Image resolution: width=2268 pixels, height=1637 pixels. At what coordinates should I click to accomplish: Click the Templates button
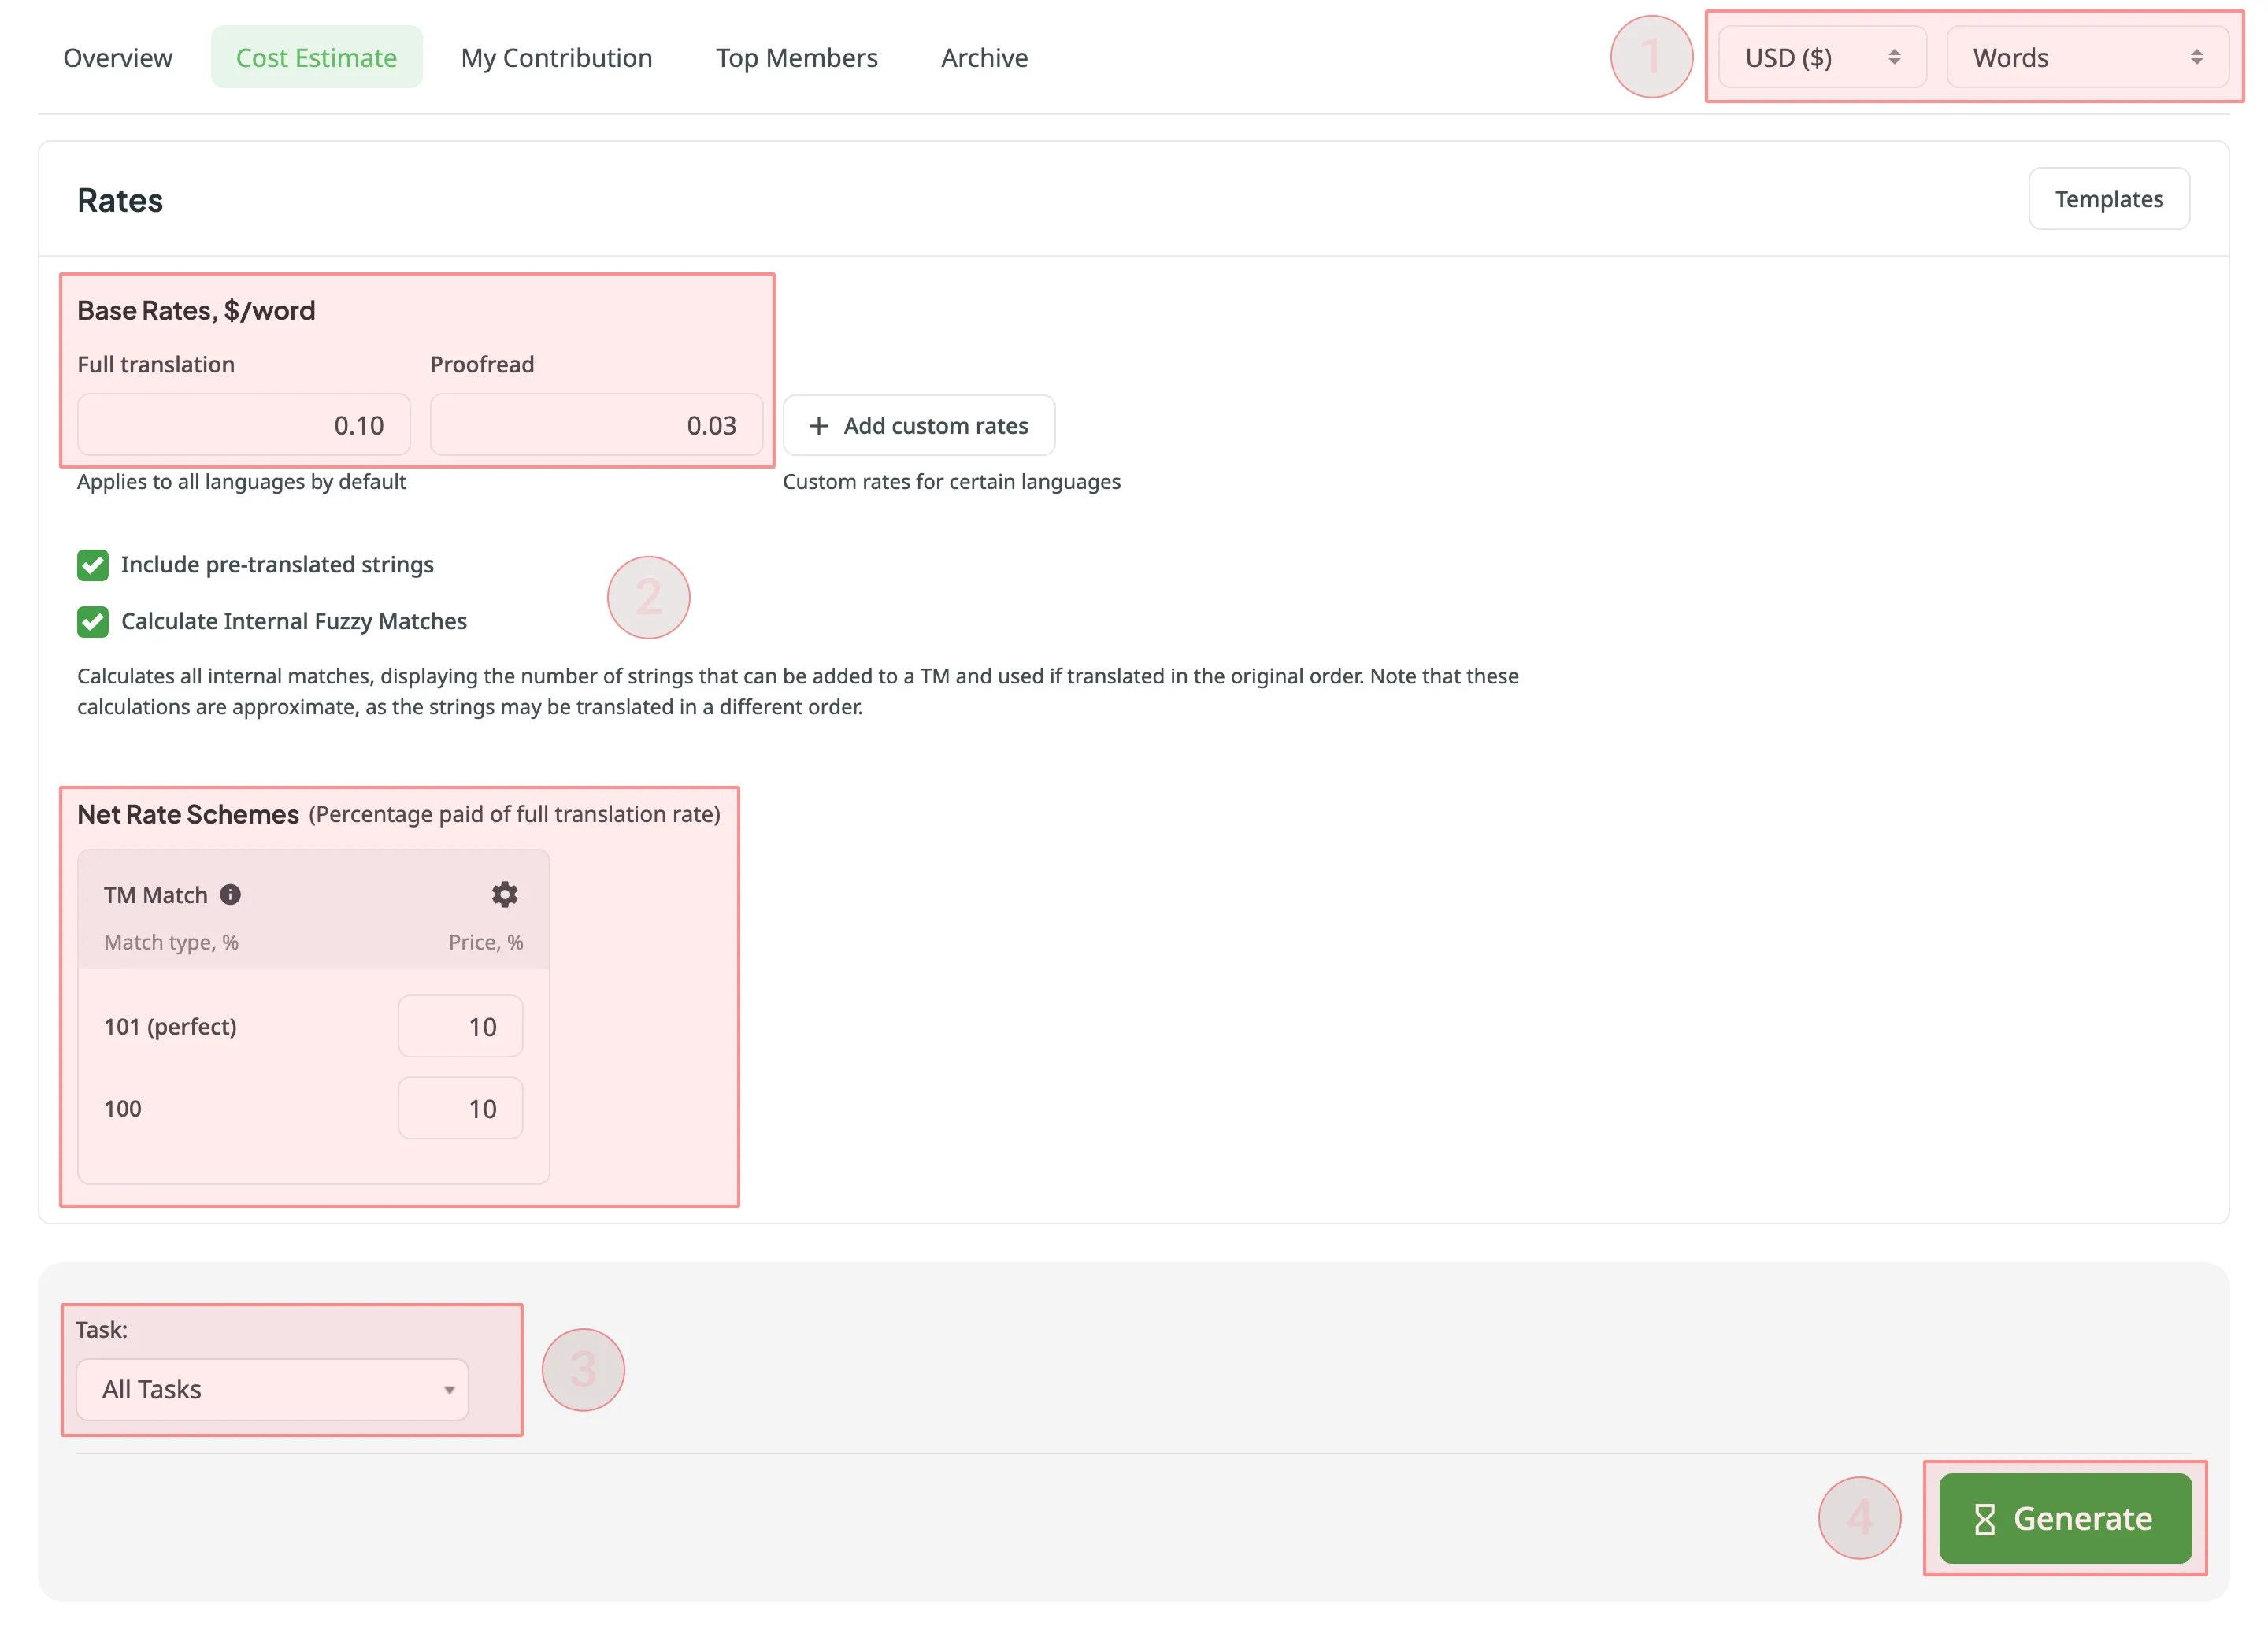tap(2109, 198)
